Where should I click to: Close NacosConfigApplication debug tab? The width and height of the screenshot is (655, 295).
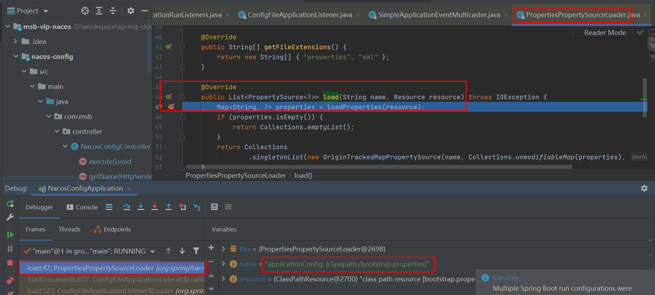(129, 189)
